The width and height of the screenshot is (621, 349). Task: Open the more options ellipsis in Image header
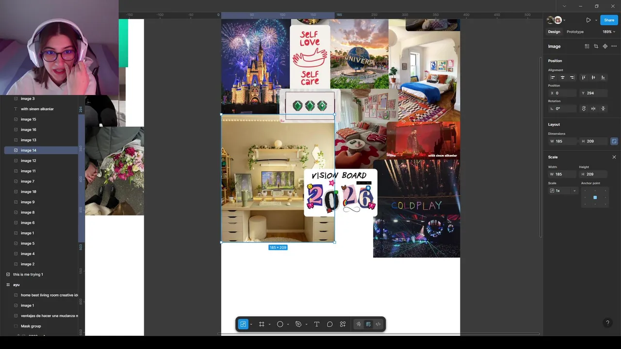pyautogui.click(x=614, y=47)
